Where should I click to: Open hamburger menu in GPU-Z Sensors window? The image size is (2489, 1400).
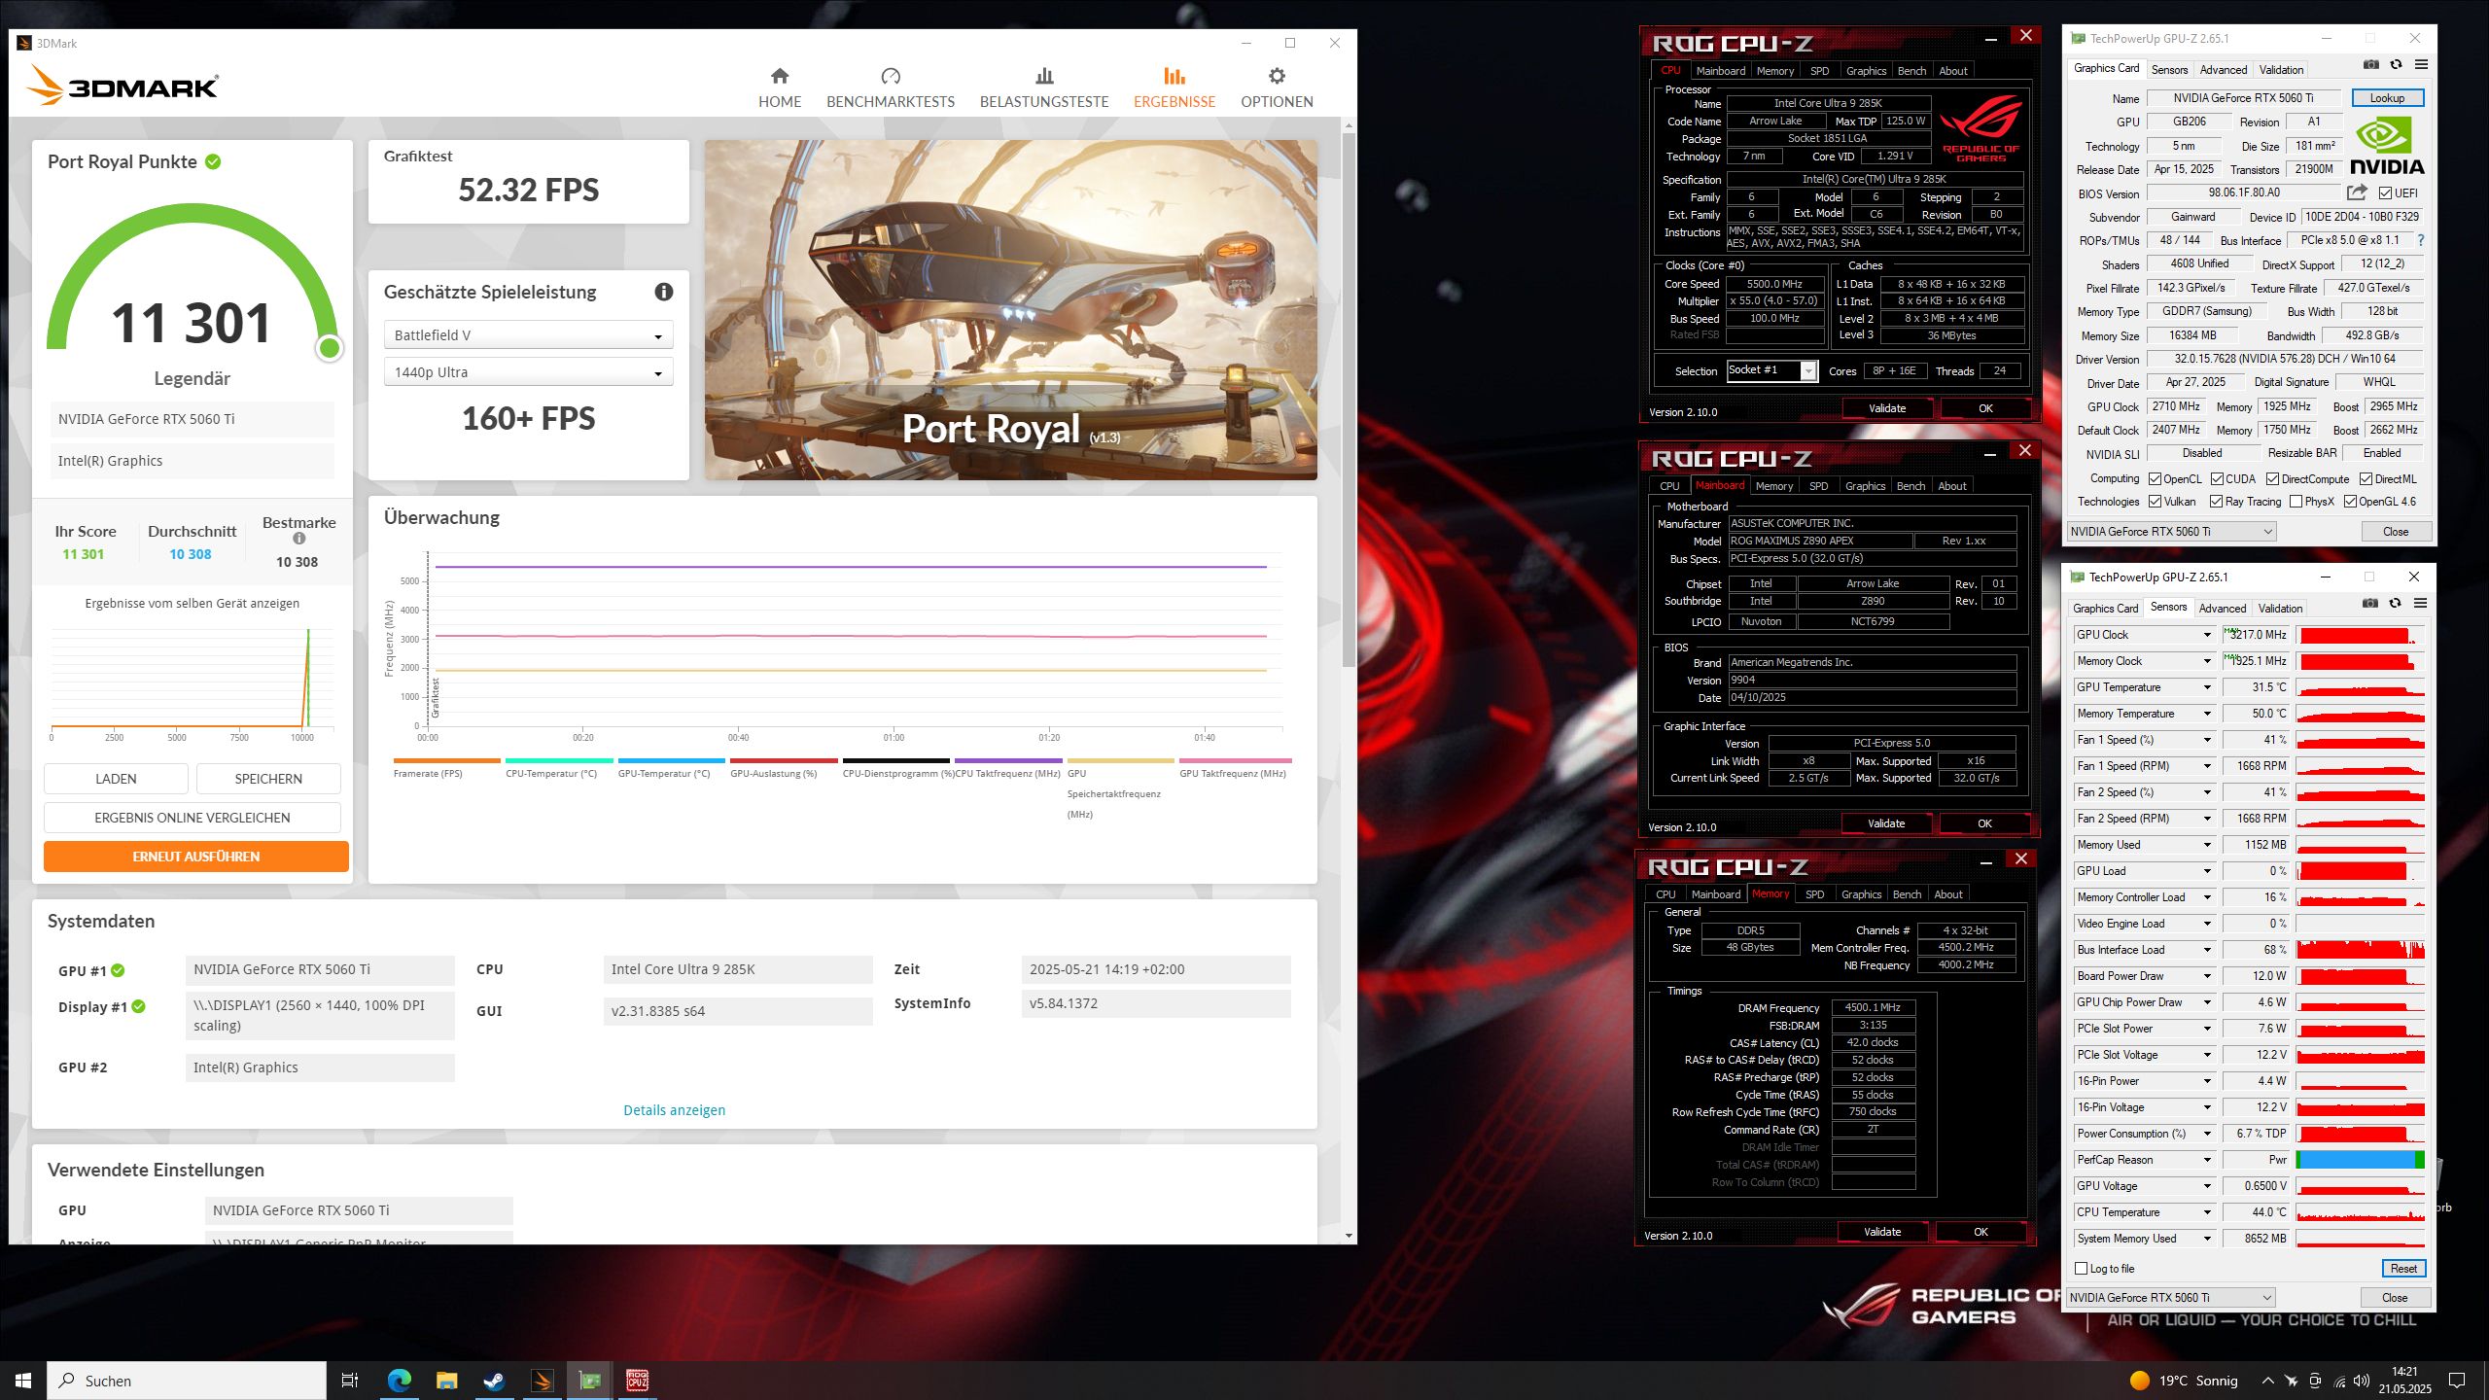pos(2421,603)
